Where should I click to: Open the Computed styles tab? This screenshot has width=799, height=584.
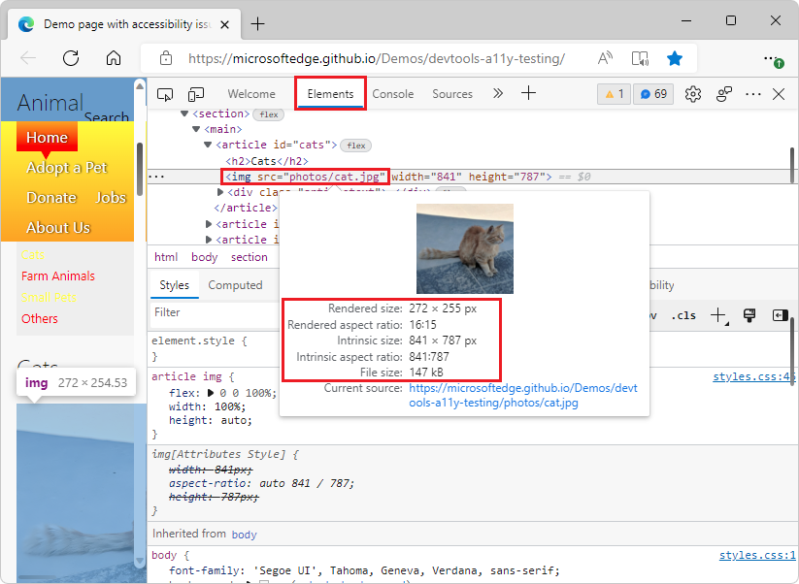[237, 285]
